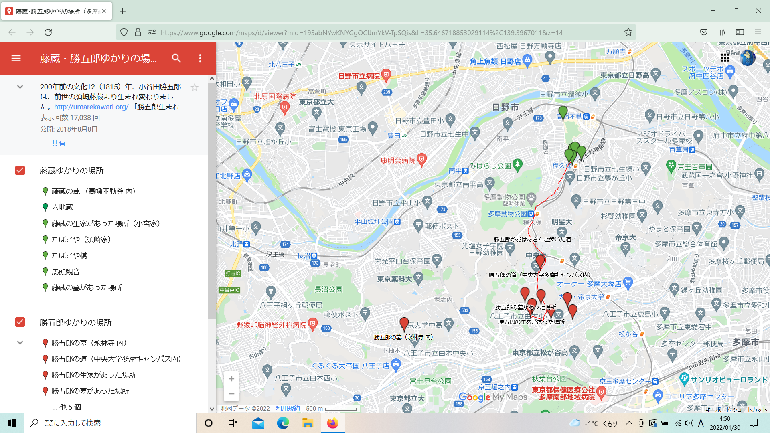Open the Google apps grid icon

click(725, 58)
